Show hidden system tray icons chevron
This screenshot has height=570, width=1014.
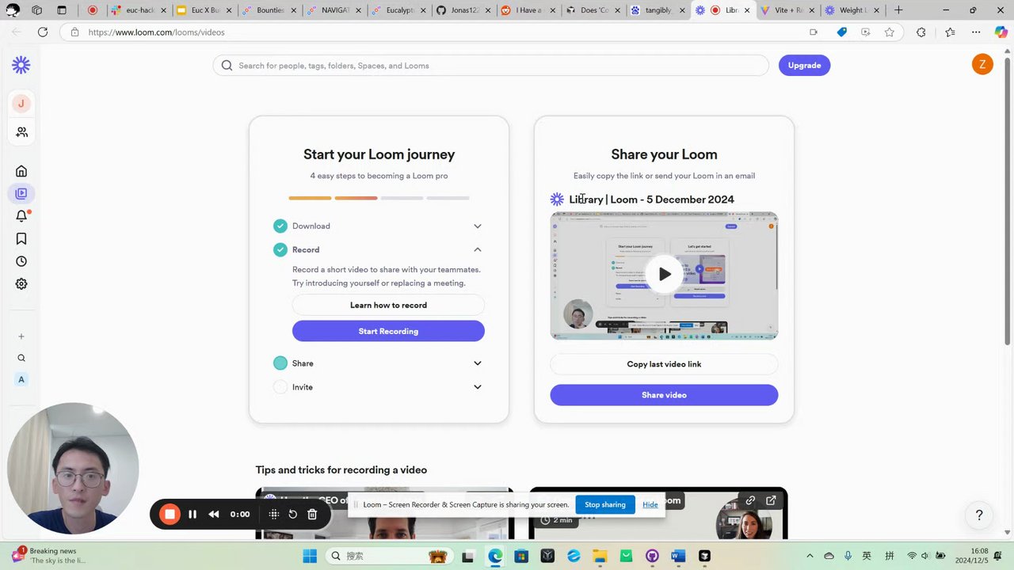pyautogui.click(x=810, y=557)
